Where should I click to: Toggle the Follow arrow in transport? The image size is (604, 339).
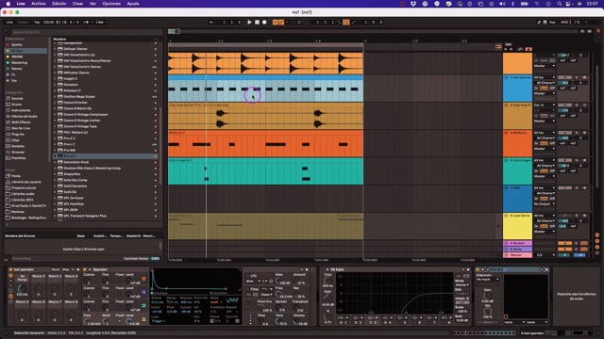211,23
